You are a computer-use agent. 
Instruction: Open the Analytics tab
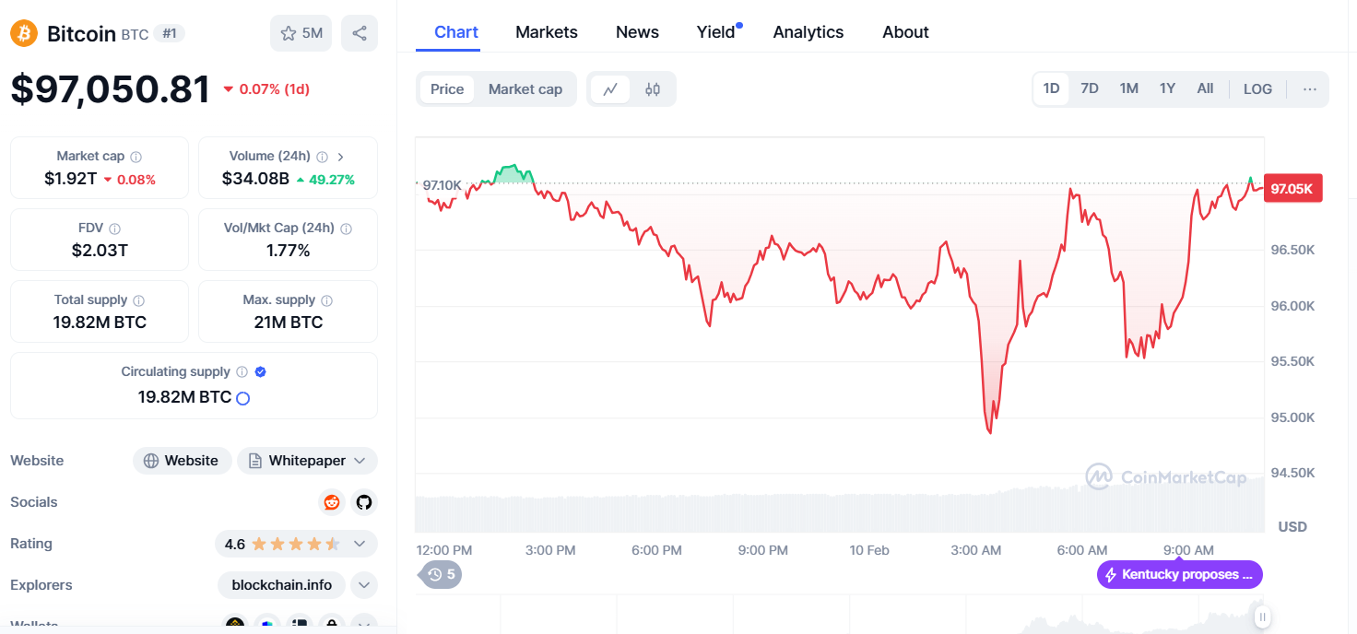click(x=808, y=32)
